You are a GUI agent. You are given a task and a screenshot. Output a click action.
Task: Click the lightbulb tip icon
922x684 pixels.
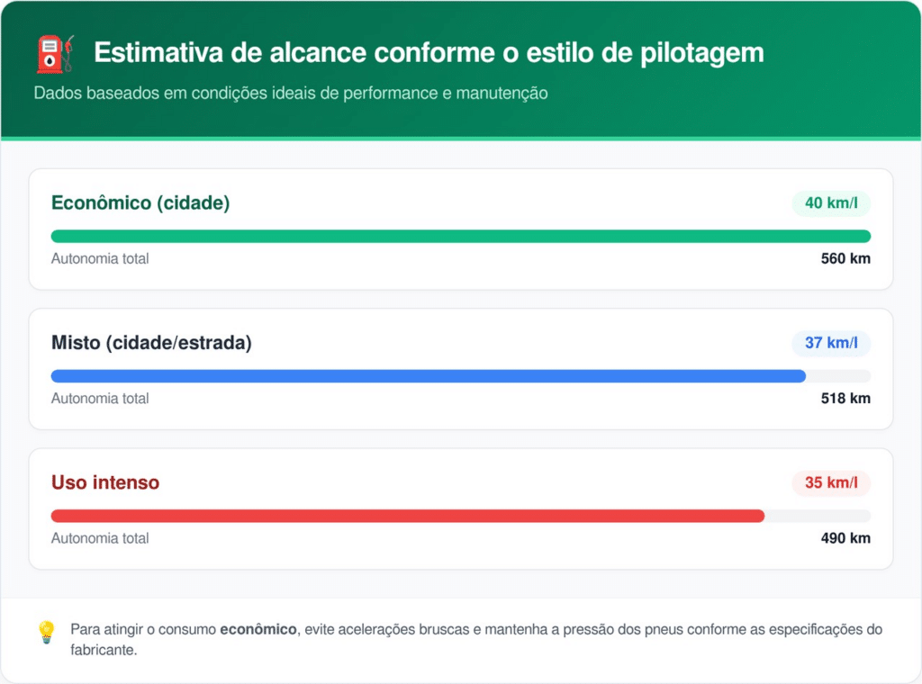point(46,632)
